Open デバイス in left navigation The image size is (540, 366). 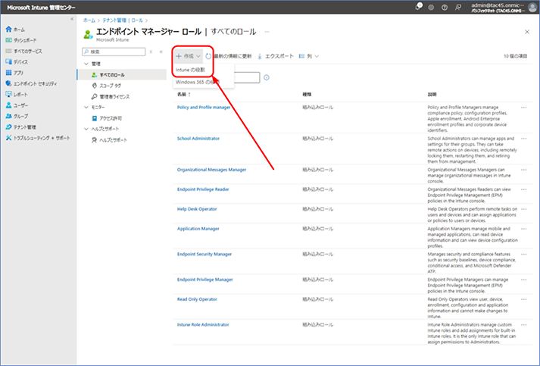[17, 62]
